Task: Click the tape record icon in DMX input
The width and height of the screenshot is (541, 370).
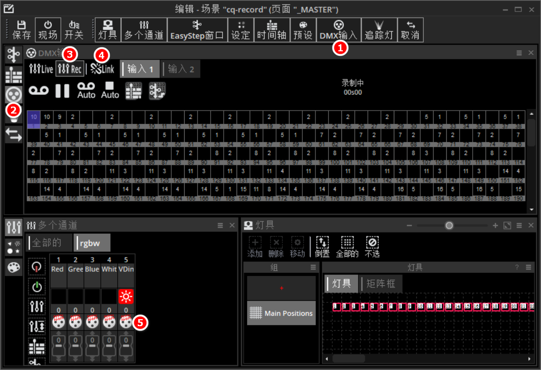Action: coord(38,90)
